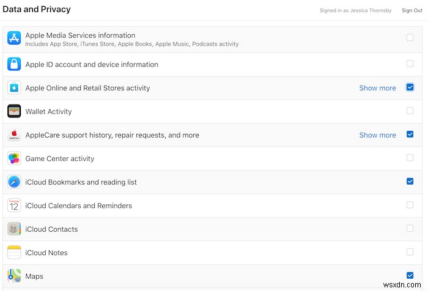The width and height of the screenshot is (428, 291).
Task: Click the Data and Privacy heading
Action: 37,9
